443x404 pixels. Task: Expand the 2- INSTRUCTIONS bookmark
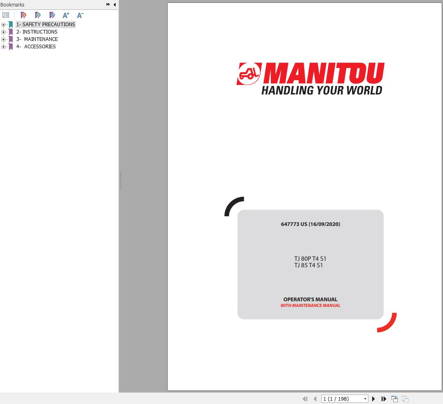point(3,32)
